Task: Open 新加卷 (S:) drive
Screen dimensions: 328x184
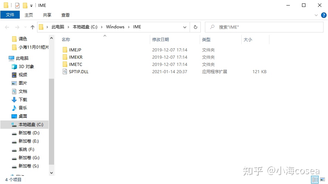Action: (28, 166)
